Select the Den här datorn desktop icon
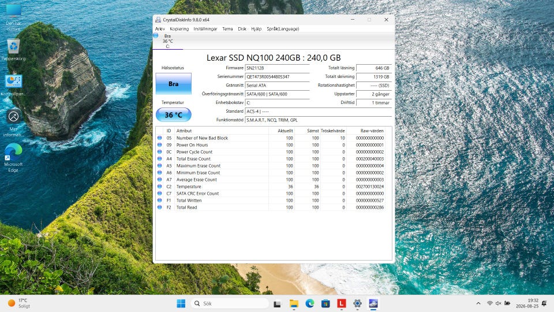 tap(13, 17)
